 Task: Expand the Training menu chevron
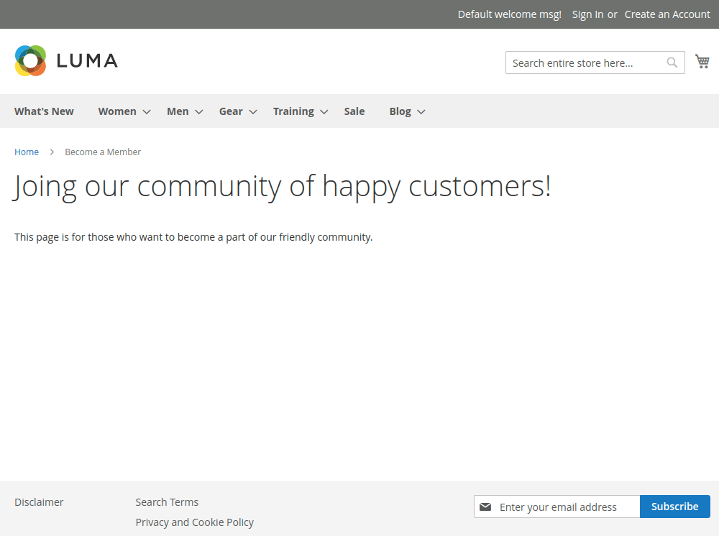pyautogui.click(x=324, y=112)
